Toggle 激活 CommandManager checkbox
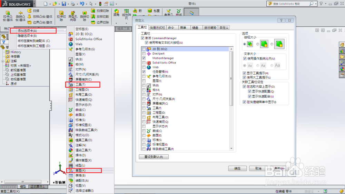Image resolution: width=345 pixels, height=194 pixels. coord(142,38)
